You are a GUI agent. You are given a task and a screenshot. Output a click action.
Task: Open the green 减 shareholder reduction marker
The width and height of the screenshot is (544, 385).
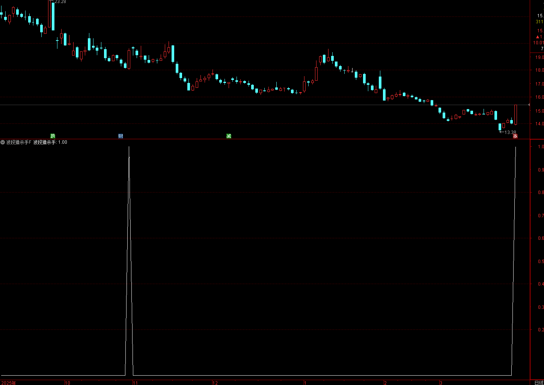tap(229, 136)
